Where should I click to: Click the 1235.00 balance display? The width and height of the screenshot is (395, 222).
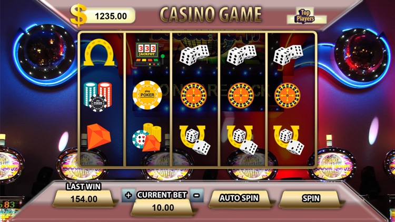pyautogui.click(x=111, y=16)
